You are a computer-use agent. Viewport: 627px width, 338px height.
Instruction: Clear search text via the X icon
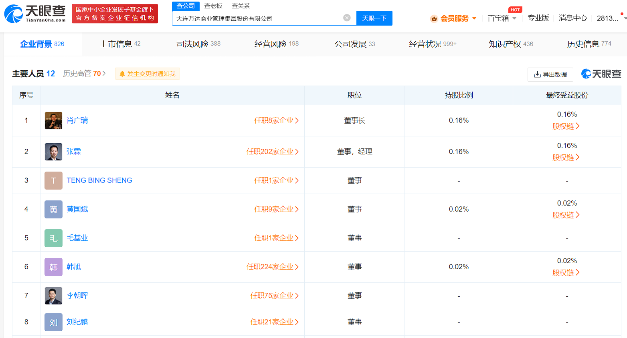click(346, 18)
